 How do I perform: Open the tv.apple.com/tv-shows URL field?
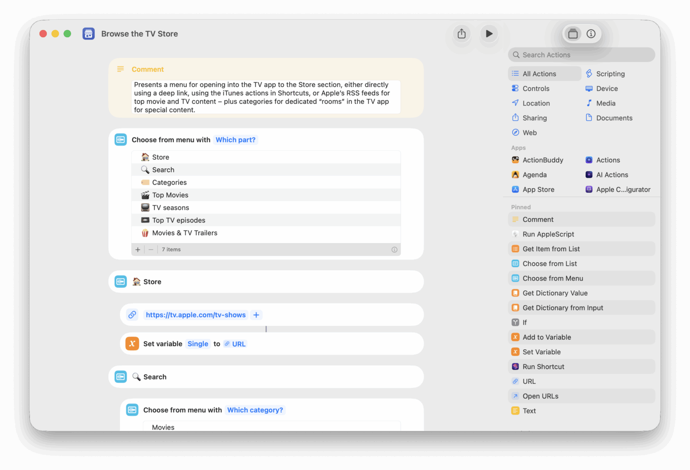pyautogui.click(x=195, y=315)
